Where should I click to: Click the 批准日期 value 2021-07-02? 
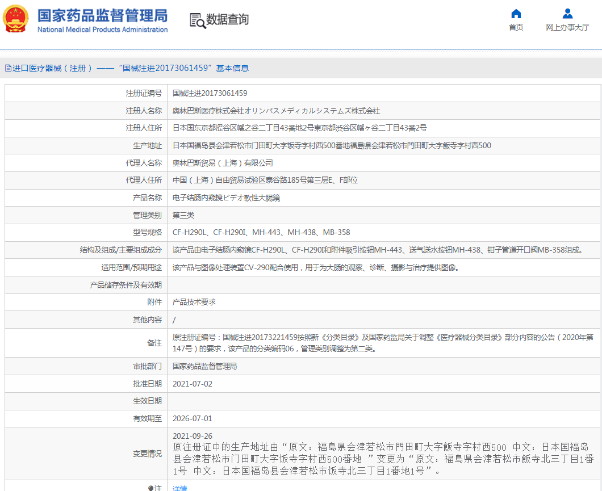click(193, 384)
